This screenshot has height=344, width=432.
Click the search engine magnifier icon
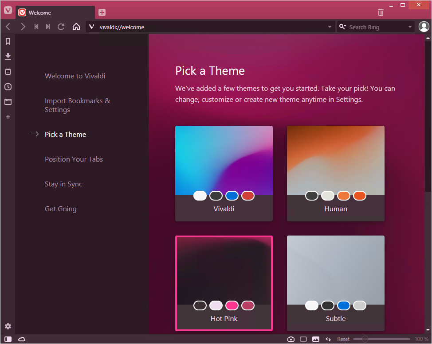(x=342, y=27)
